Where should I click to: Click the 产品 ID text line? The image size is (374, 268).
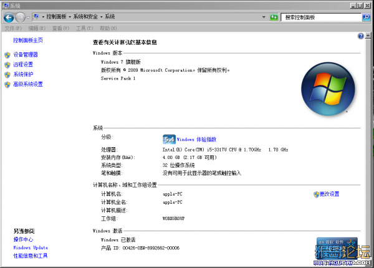140,248
